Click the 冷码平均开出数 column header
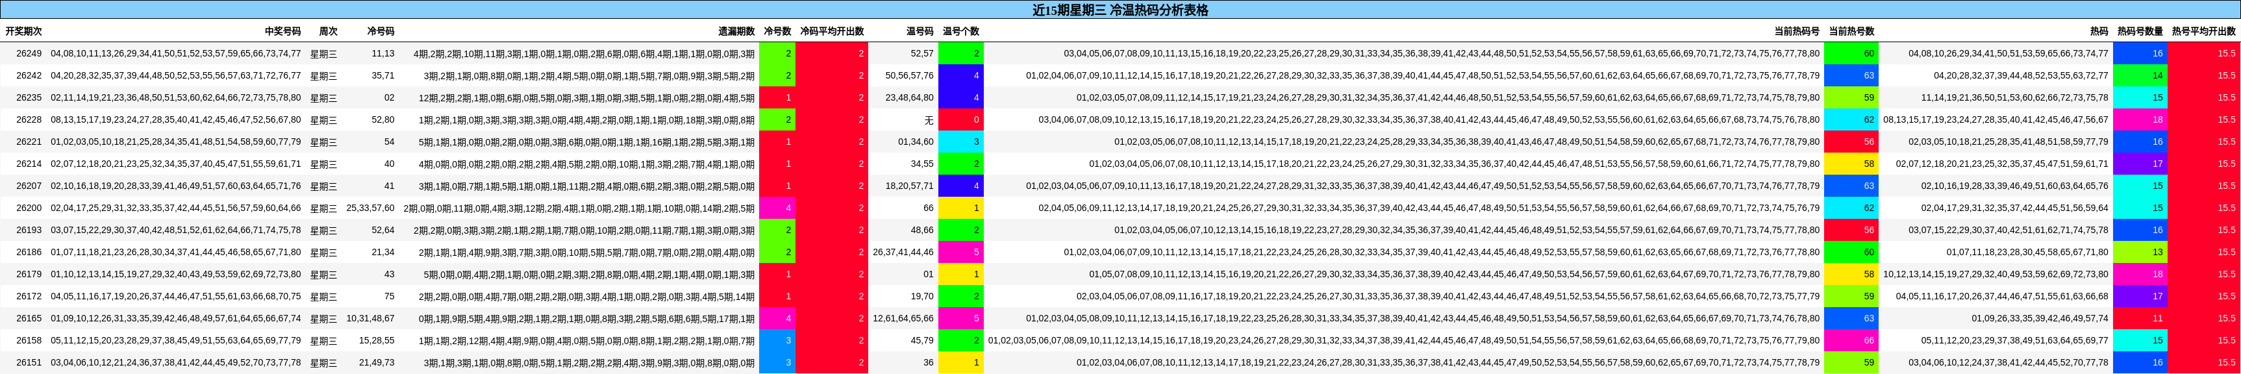Image resolution: width=2241 pixels, height=374 pixels. coord(832,31)
